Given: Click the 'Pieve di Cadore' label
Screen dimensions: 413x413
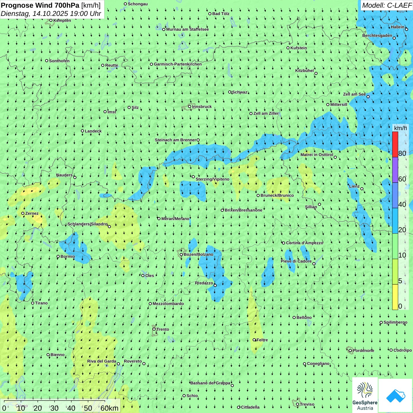Looking at the screenshot, I should pyautogui.click(x=296, y=261).
